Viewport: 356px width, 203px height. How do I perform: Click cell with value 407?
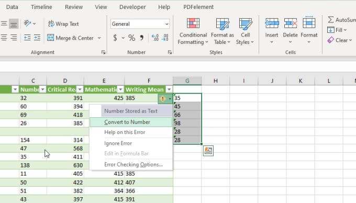[x=149, y=183]
